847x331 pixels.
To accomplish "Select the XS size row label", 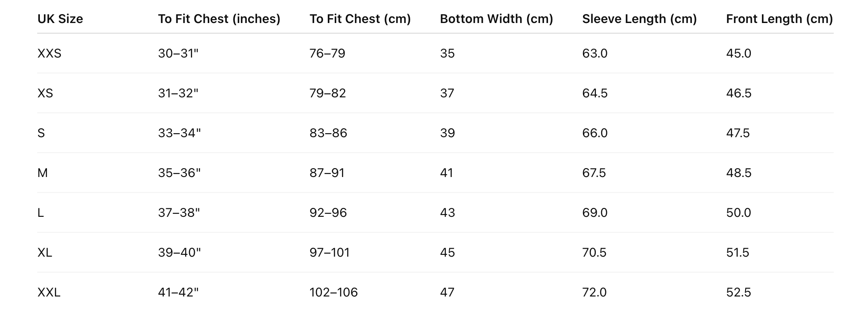I will (x=45, y=93).
